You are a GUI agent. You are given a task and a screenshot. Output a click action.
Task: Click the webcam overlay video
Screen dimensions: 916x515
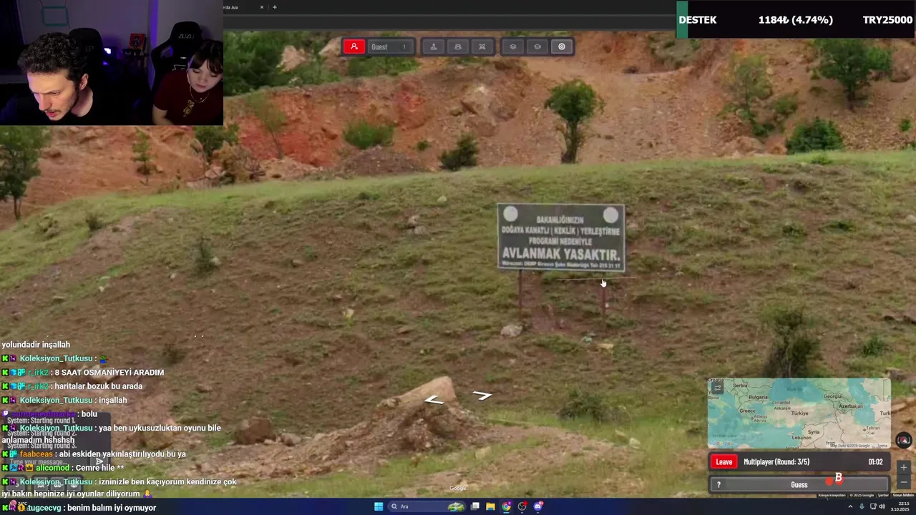pyautogui.click(x=112, y=63)
